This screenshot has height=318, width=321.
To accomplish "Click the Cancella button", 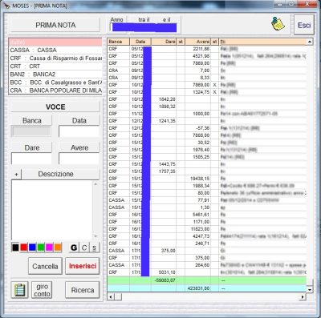I will (x=45, y=266).
